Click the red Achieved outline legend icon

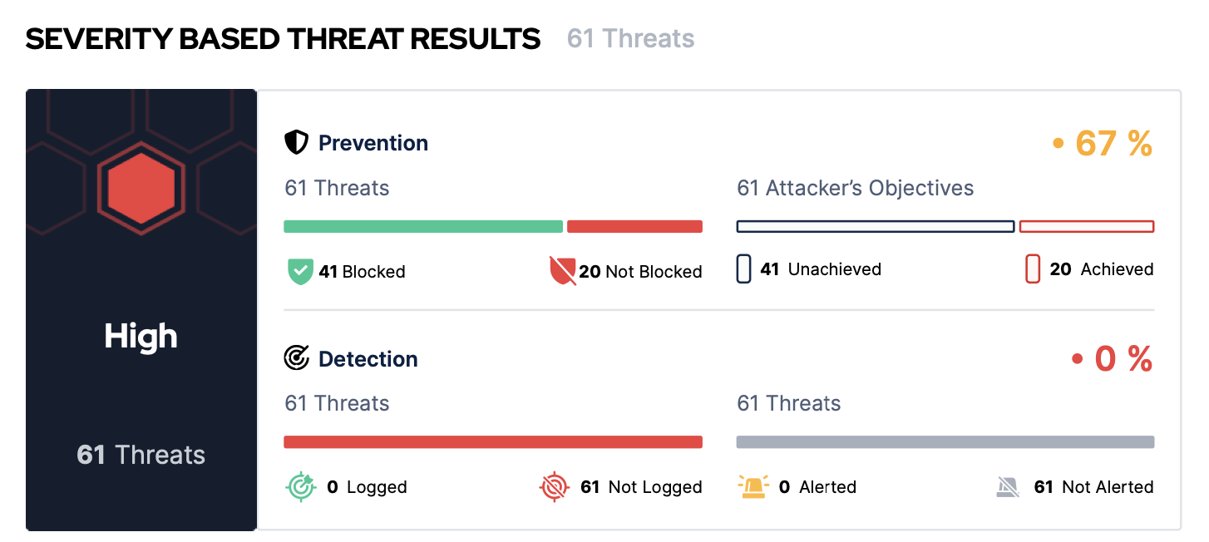(1033, 269)
